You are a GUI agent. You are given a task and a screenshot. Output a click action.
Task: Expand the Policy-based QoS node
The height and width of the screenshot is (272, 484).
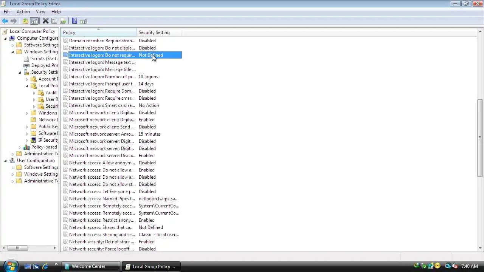point(20,147)
